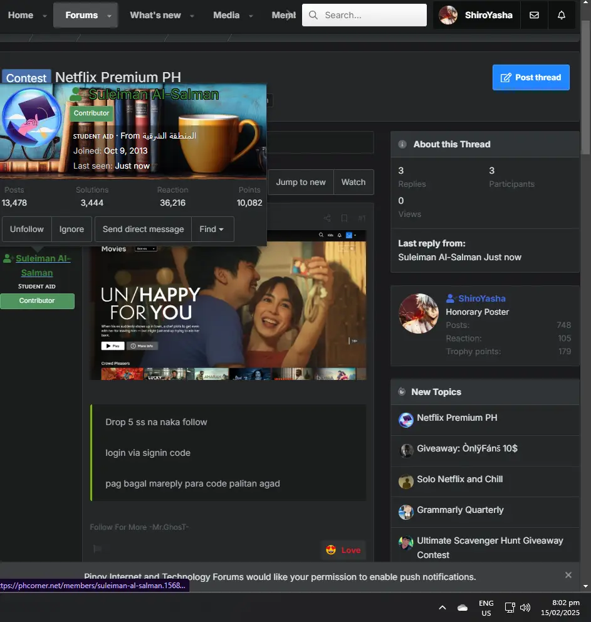Click the Posts count 13,478
Viewport: 591px width, 622px height.
point(14,203)
